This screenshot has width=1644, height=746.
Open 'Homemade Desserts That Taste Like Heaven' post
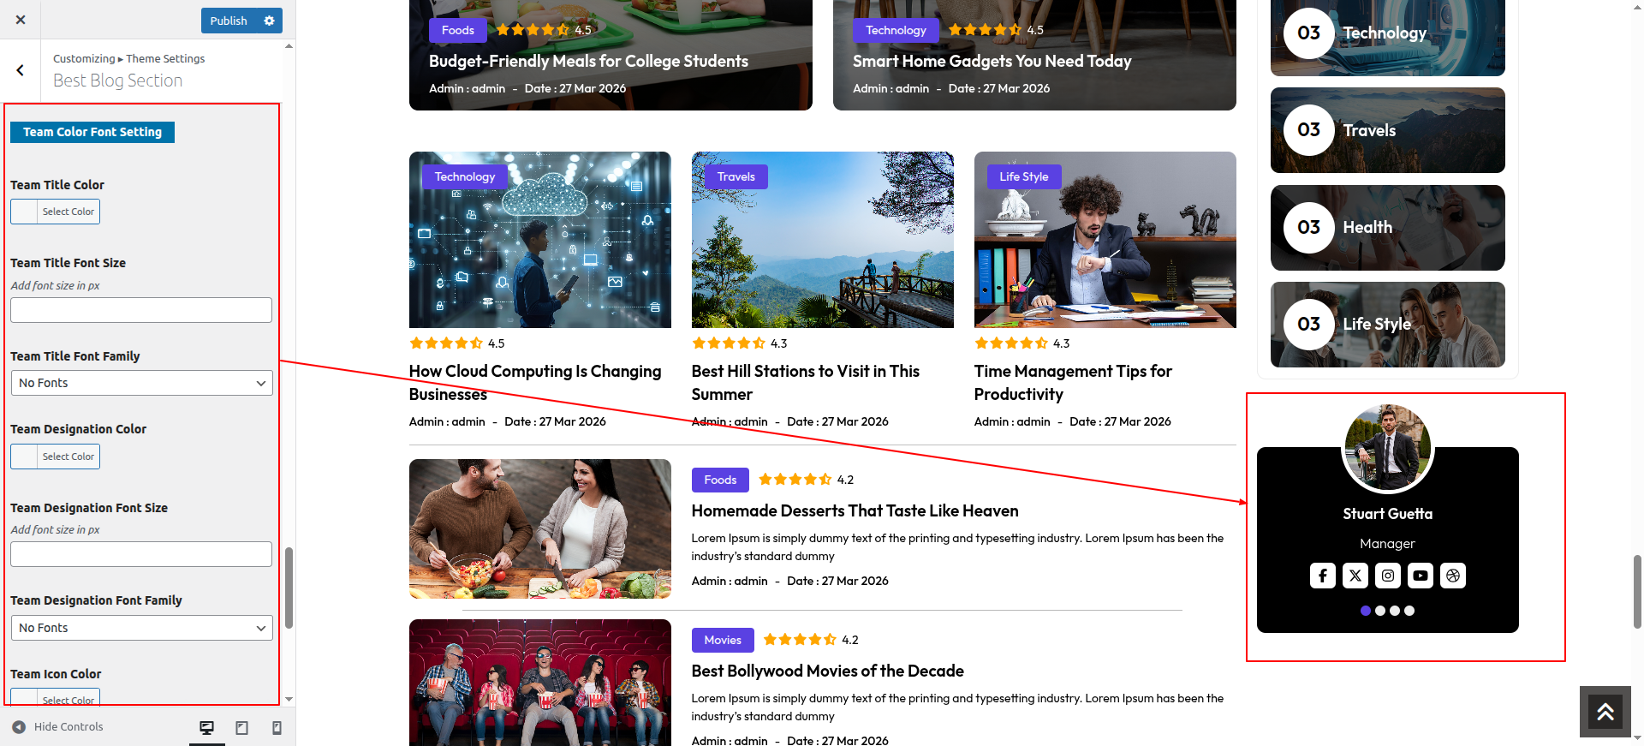(x=855, y=511)
